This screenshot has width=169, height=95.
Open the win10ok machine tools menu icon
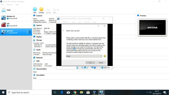click(x=29, y=32)
